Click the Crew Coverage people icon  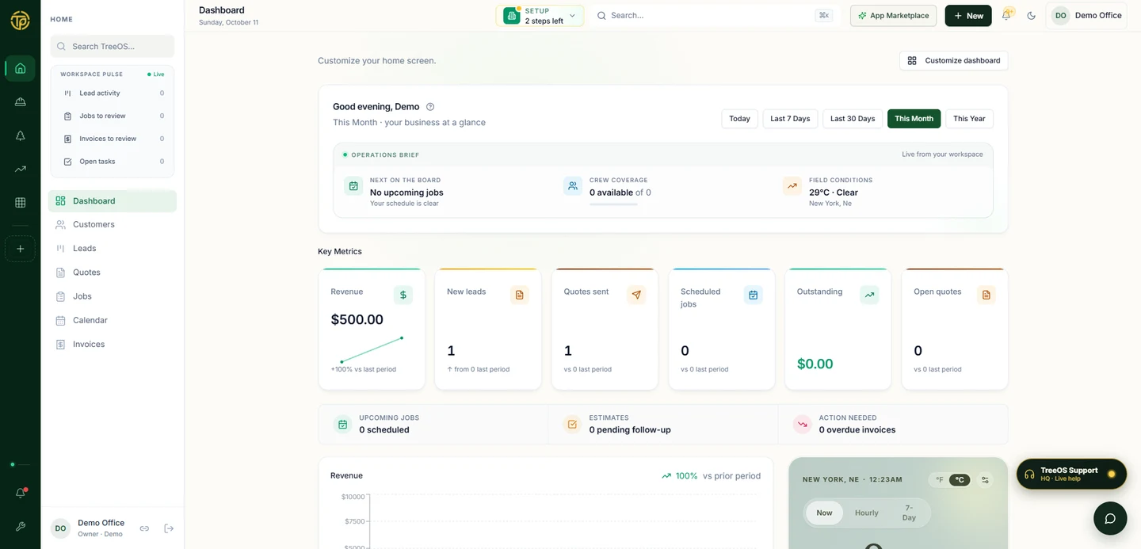[x=573, y=186]
